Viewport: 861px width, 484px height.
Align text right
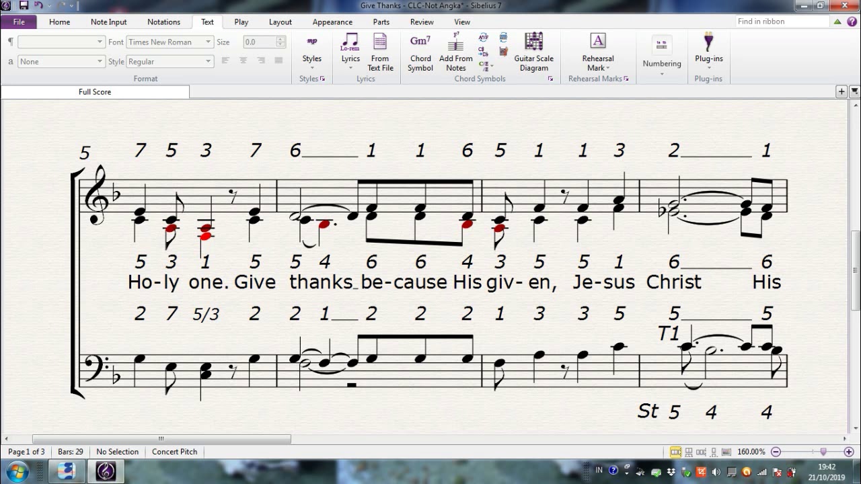tap(261, 61)
